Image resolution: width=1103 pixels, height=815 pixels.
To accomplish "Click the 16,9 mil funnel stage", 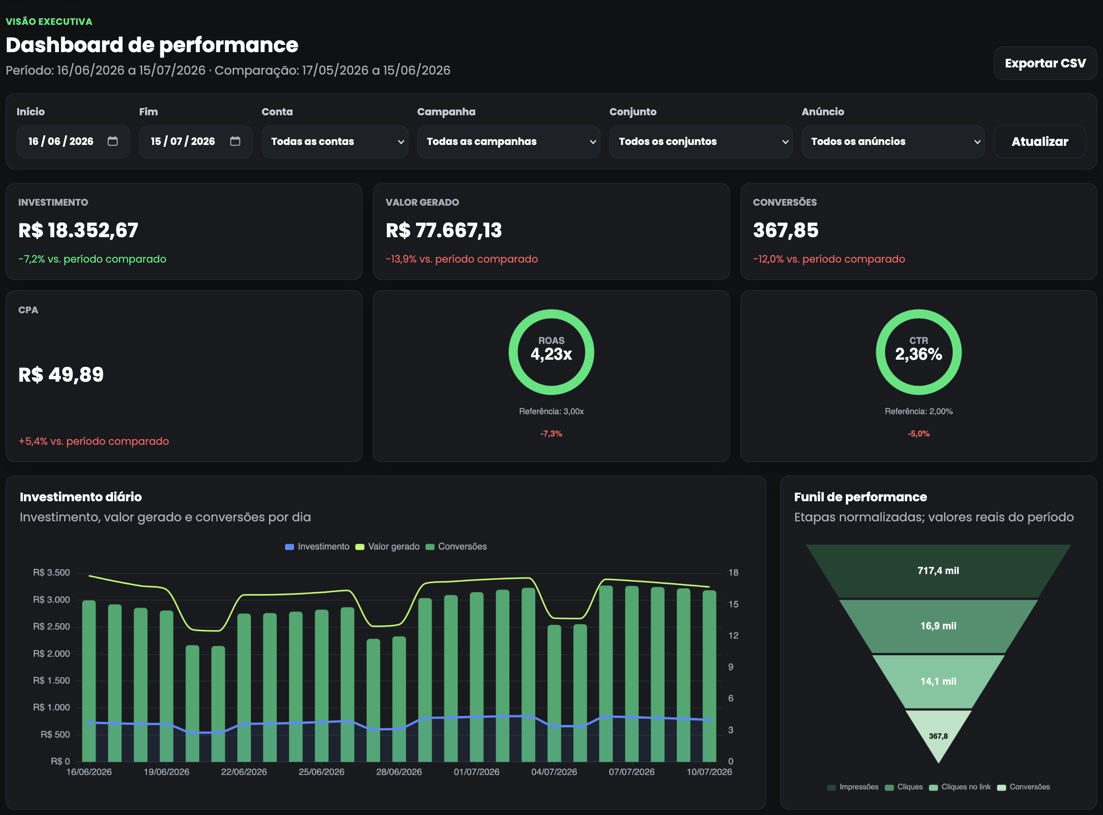I will [x=938, y=626].
